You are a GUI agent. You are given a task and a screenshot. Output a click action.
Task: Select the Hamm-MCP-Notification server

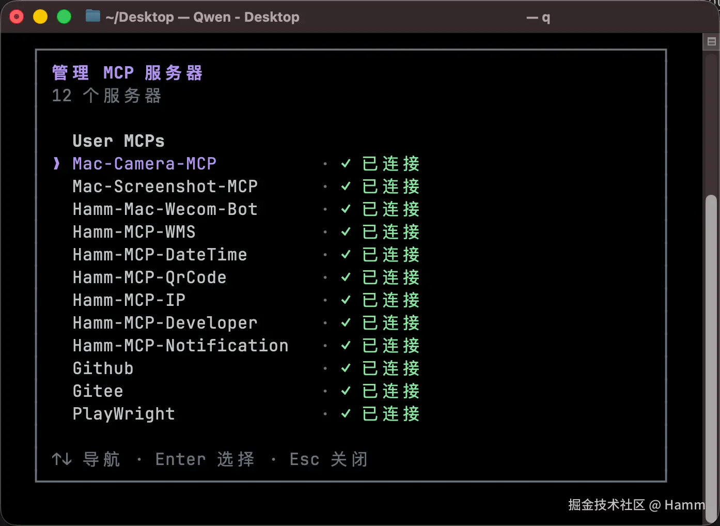coord(180,346)
